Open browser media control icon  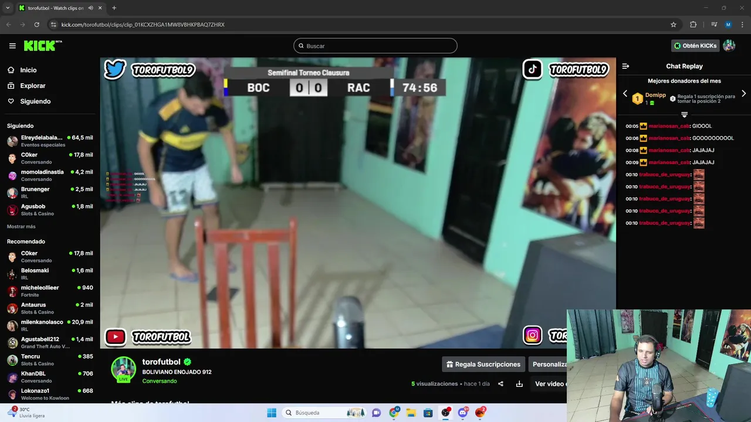714,25
